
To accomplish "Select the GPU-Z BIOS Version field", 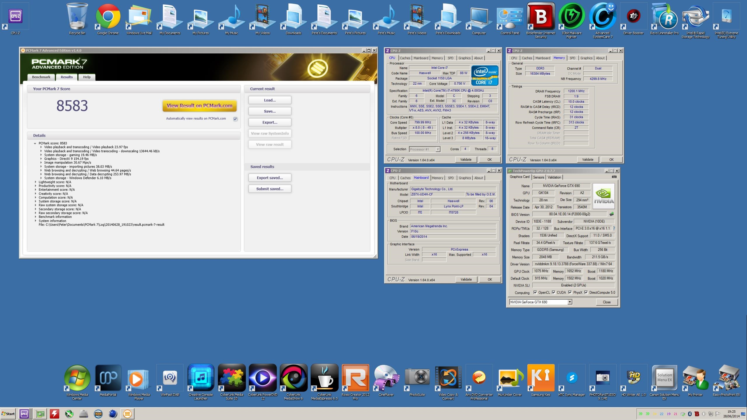I will [569, 214].
